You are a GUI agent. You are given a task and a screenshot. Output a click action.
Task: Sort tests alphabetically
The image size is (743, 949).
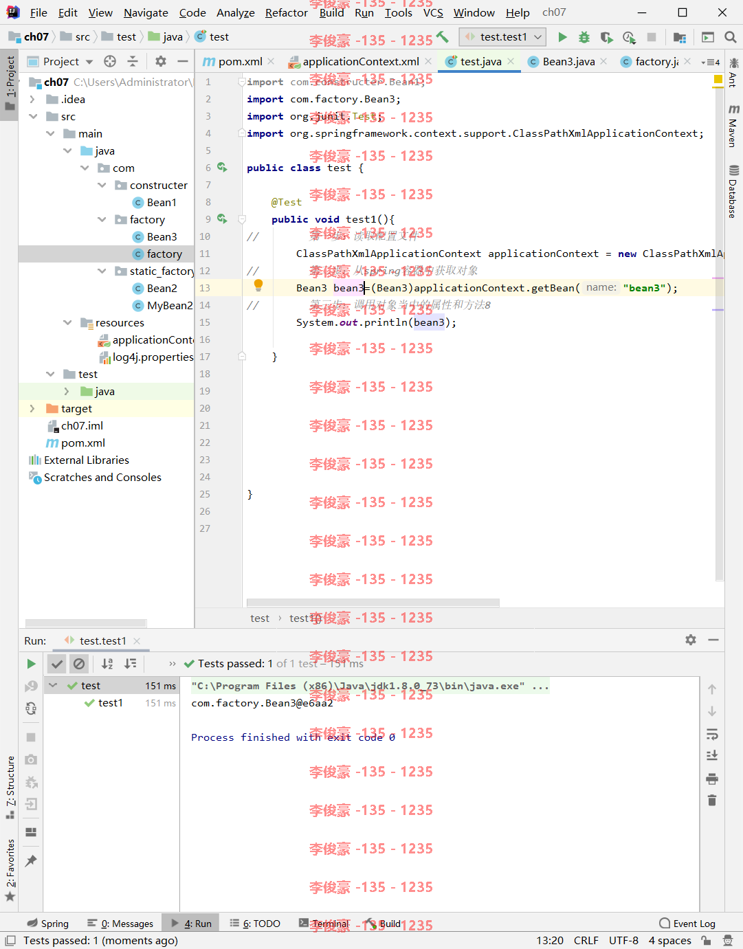point(107,664)
